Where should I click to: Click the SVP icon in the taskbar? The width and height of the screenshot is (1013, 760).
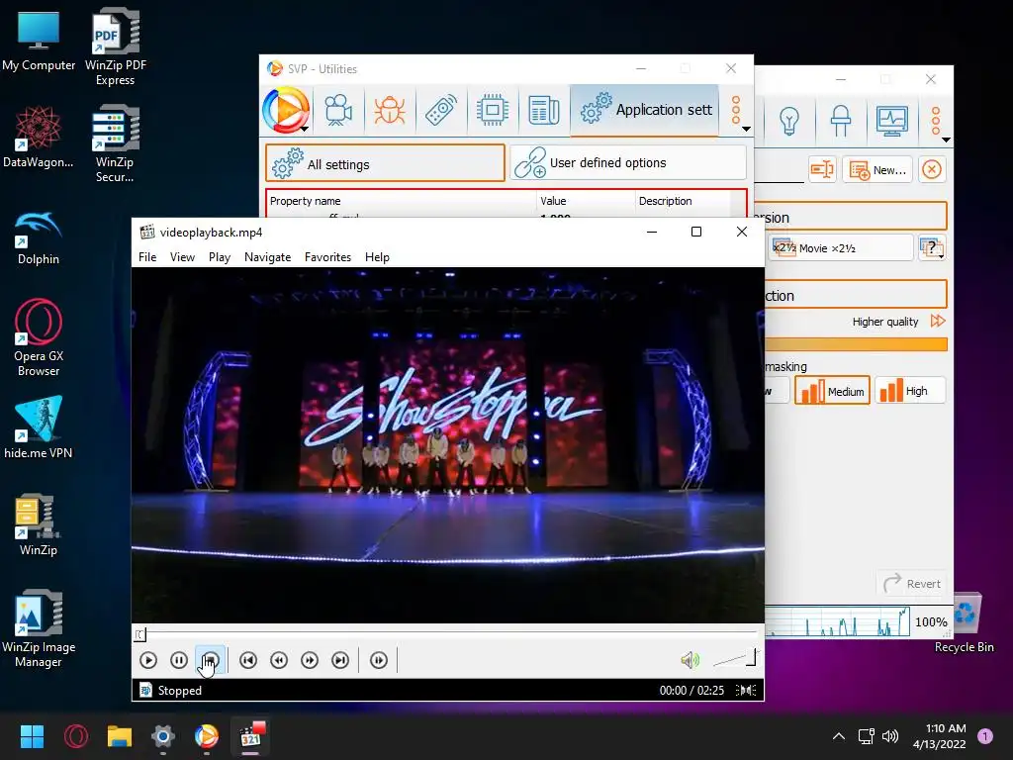[207, 736]
